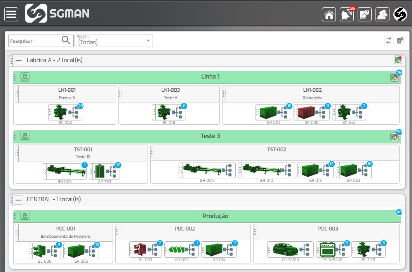Click the location pin icon on the Produção header
412x272 pixels.
[24, 216]
